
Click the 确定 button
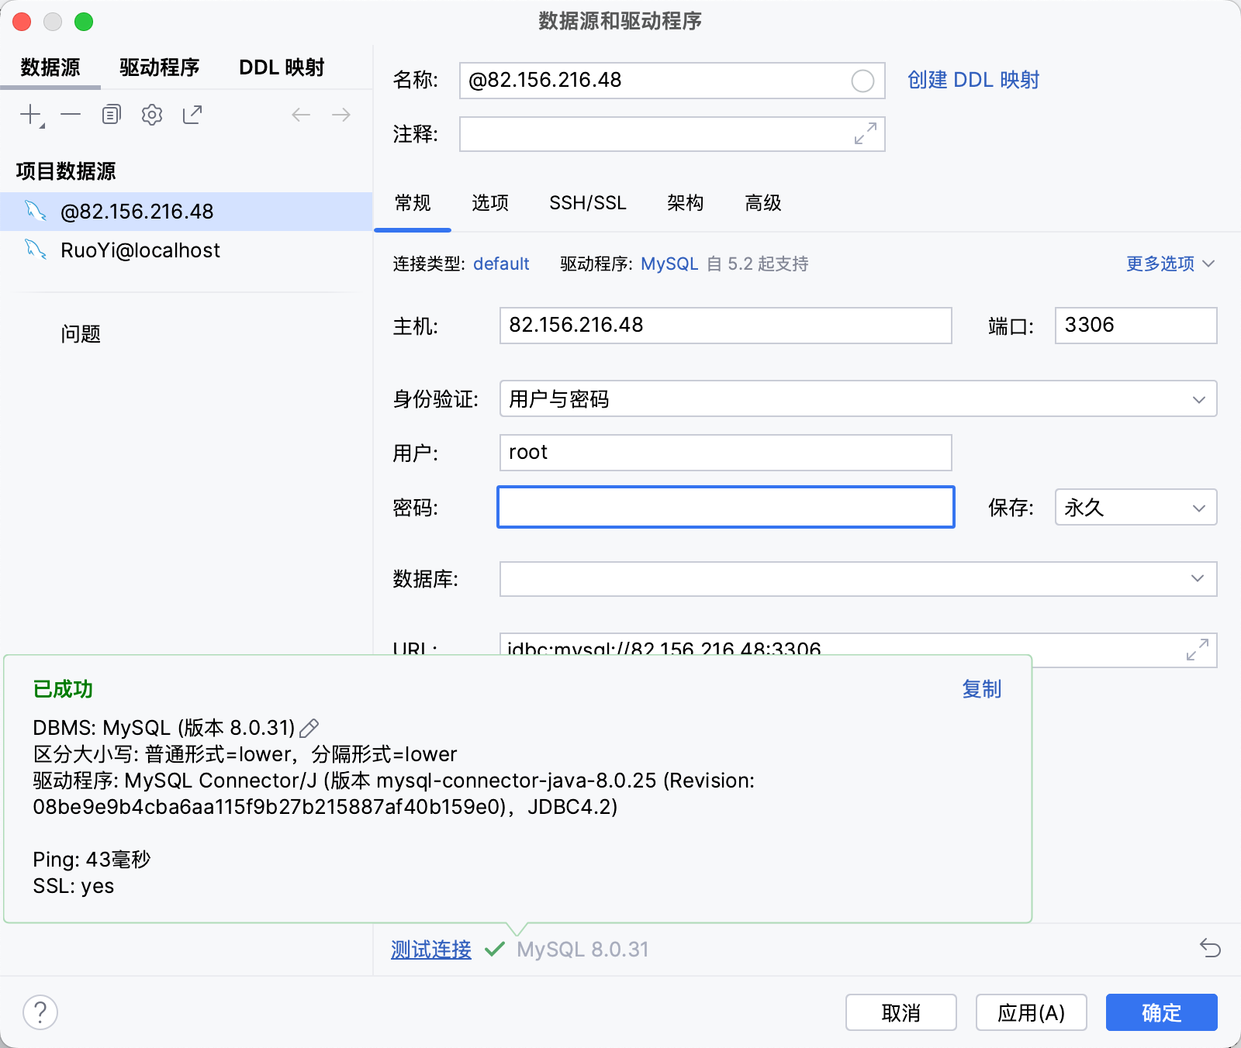point(1162,1012)
